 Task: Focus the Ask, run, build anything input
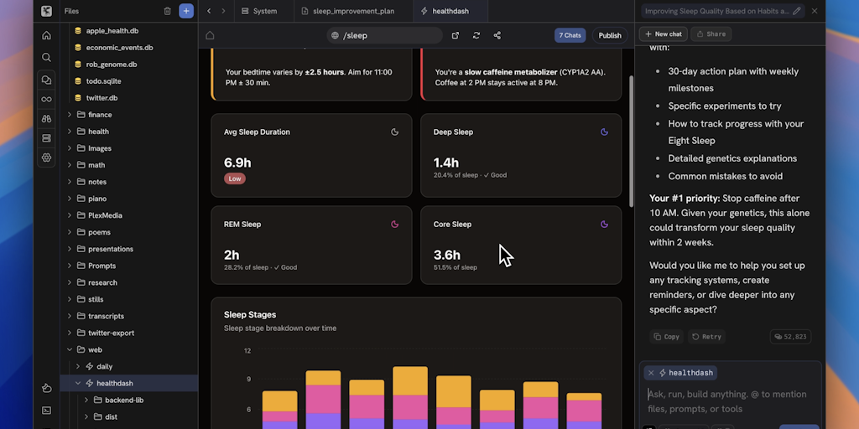pyautogui.click(x=728, y=401)
